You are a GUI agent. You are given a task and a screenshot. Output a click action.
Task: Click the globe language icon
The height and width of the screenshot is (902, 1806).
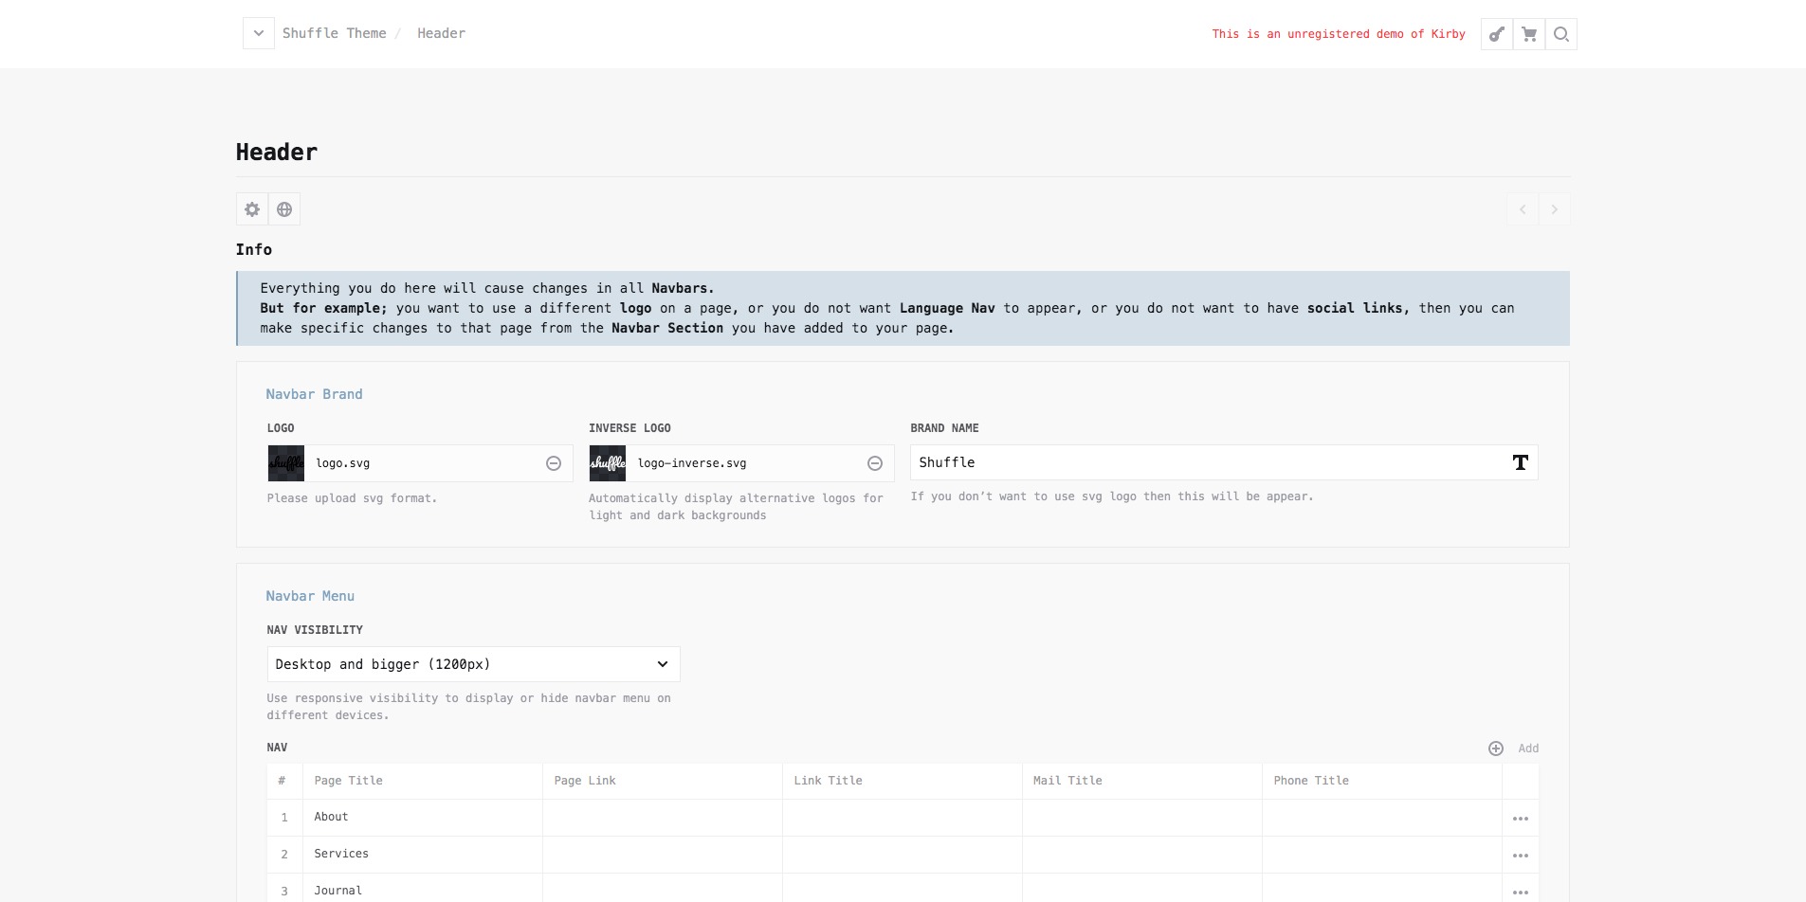[x=284, y=209]
